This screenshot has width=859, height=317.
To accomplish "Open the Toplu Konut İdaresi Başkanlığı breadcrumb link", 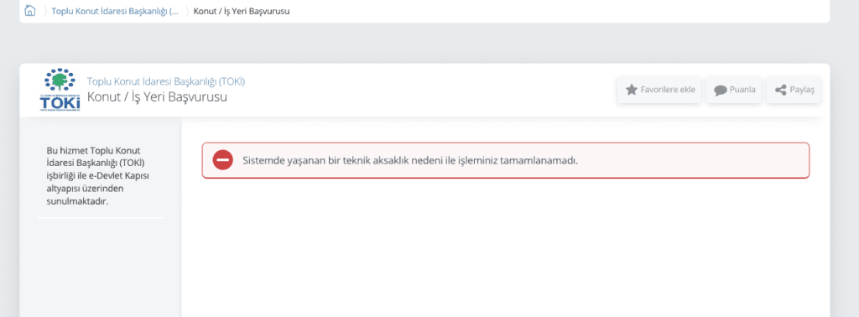I will tap(115, 11).
